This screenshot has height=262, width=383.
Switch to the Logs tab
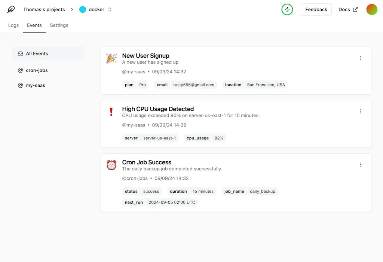[13, 25]
